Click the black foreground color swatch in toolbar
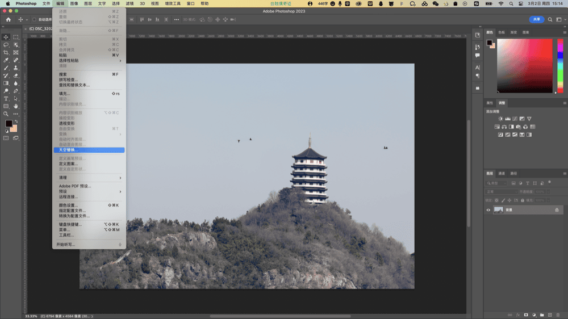The image size is (568, 319). tap(9, 124)
